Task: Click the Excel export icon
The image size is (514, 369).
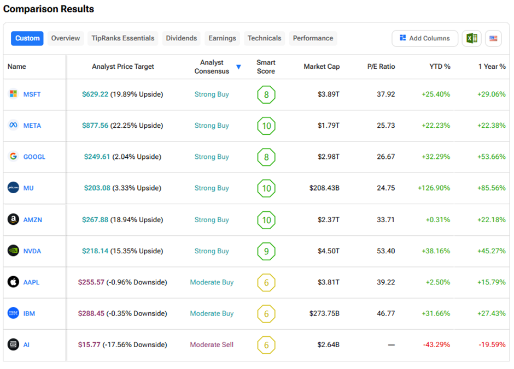Action: pyautogui.click(x=471, y=38)
